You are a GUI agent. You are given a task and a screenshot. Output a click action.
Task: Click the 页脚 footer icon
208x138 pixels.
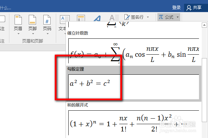pos(32,20)
